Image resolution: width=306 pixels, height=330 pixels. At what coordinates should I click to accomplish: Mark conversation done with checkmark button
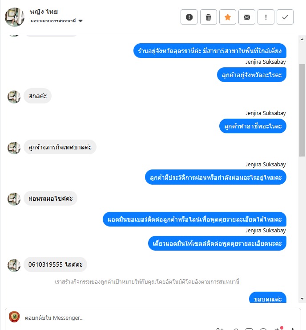tap(285, 17)
